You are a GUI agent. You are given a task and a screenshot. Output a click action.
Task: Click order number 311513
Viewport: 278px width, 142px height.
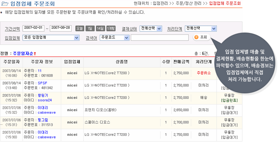(x=47, y=125)
